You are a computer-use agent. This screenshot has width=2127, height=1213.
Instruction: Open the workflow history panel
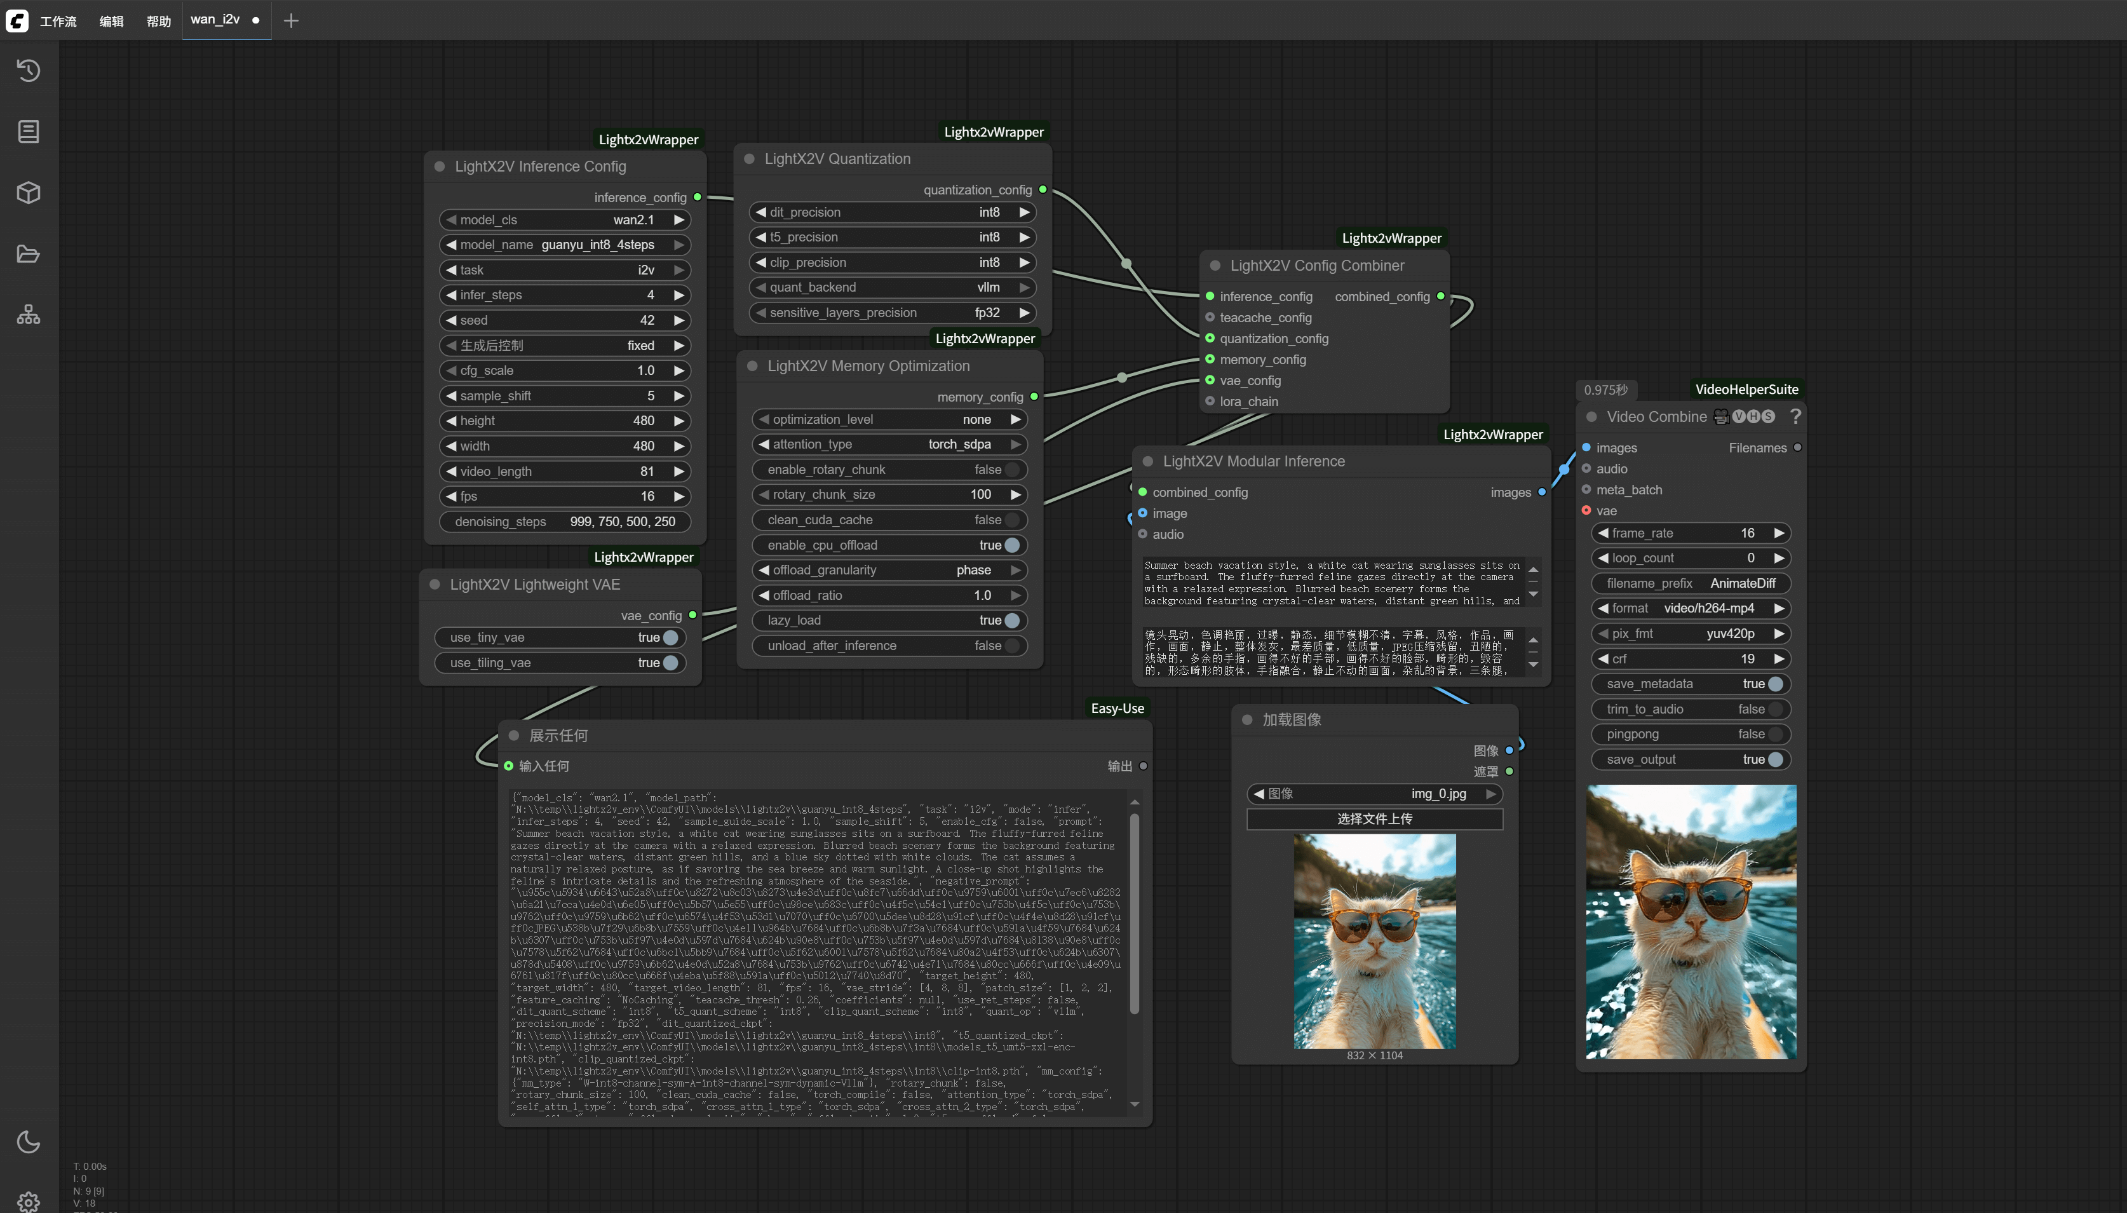tap(29, 71)
